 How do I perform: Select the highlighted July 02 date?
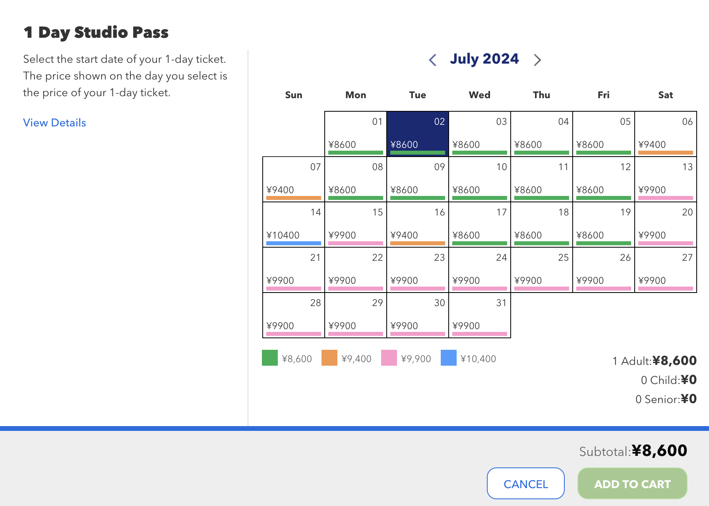(x=418, y=134)
